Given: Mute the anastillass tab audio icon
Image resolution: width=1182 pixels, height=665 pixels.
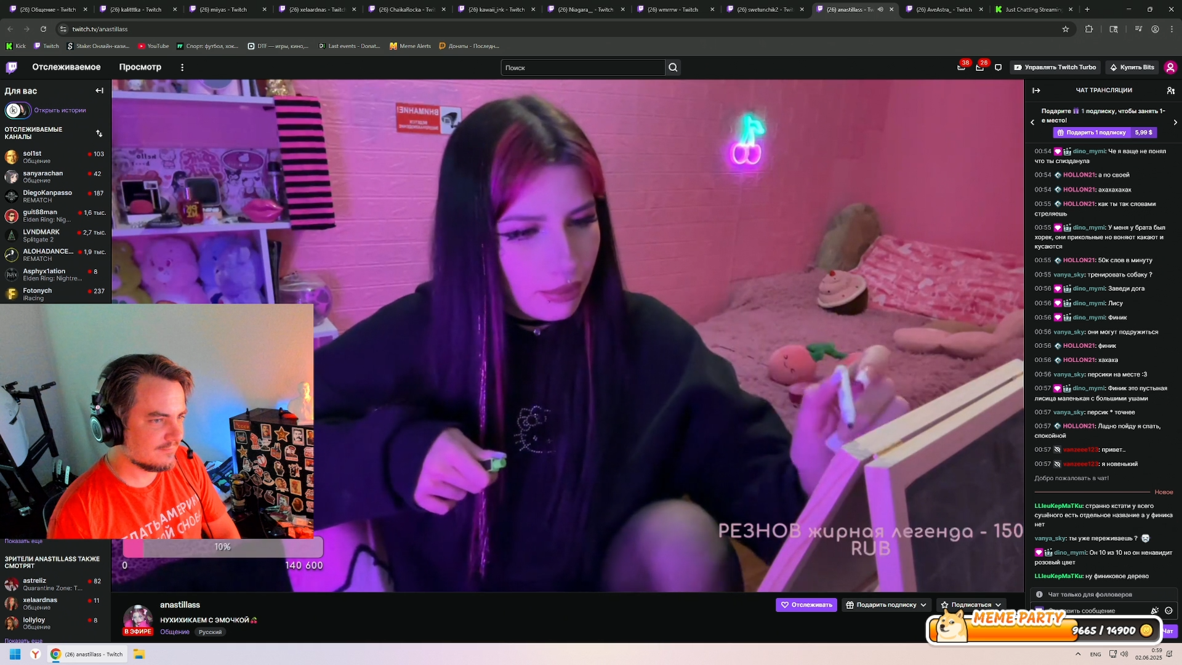Looking at the screenshot, I should [x=880, y=9].
